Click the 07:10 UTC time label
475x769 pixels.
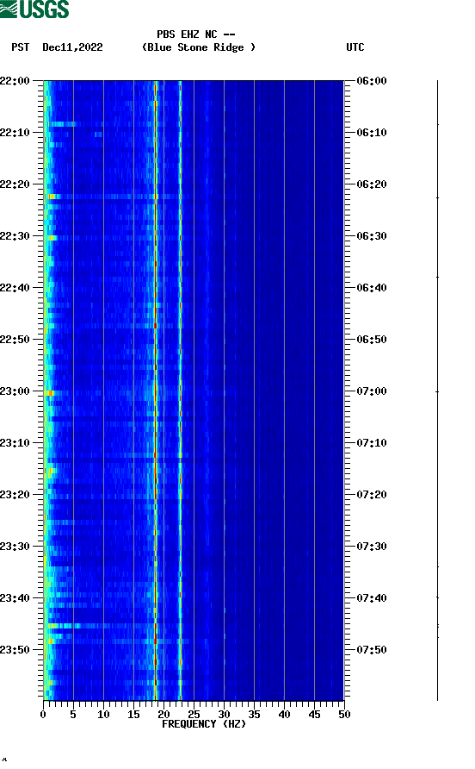[x=372, y=443]
